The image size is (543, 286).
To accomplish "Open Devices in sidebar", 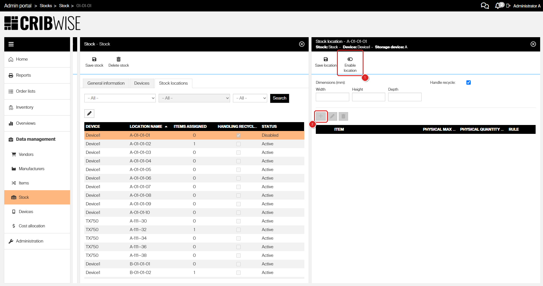I will [37, 212].
